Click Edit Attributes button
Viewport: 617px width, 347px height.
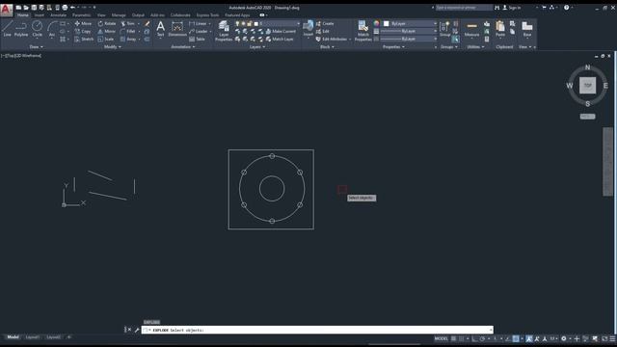(x=332, y=39)
